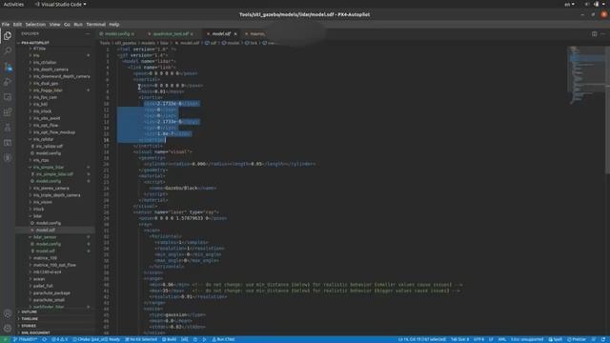Open the Search view icon
610x343 pixels.
8,50
